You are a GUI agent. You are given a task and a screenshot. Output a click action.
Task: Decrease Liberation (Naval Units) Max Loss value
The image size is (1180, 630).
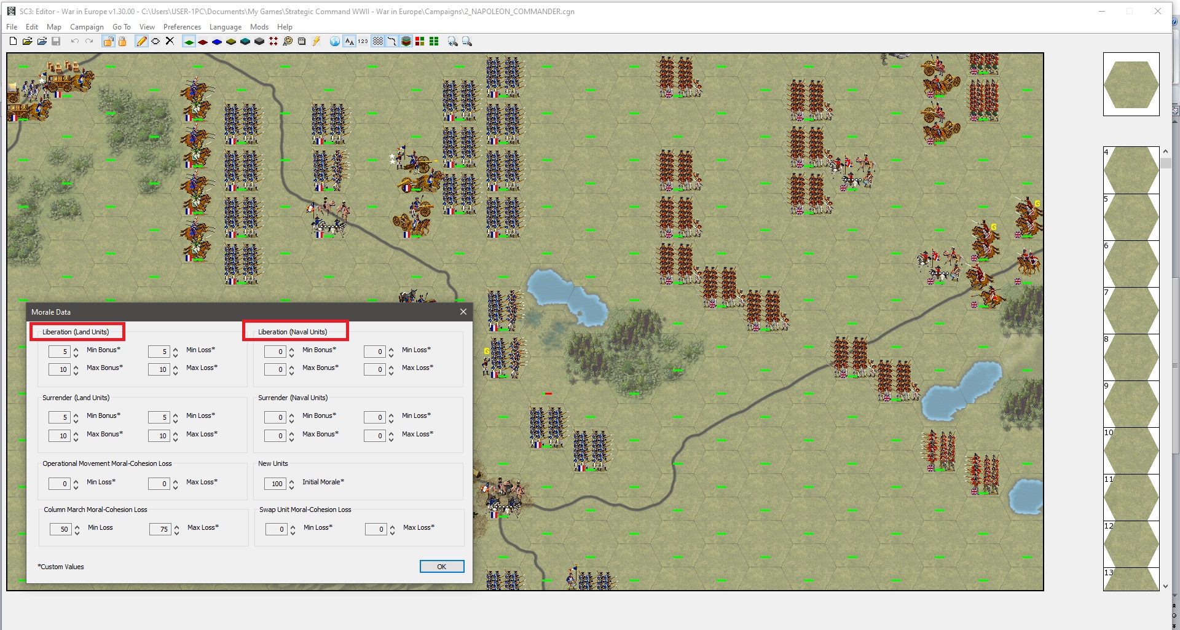coord(391,372)
